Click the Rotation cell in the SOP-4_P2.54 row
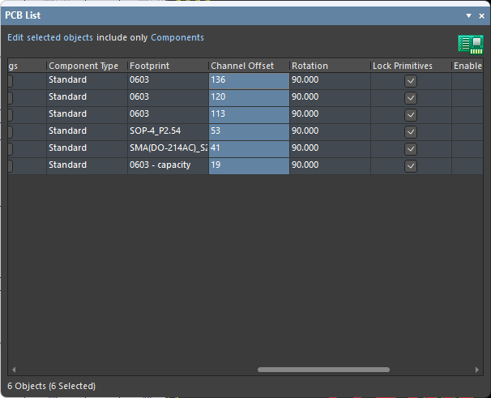This screenshot has width=491, height=398. [x=329, y=131]
